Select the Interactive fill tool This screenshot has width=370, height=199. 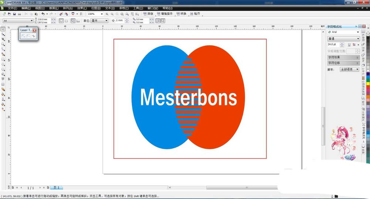[3, 109]
